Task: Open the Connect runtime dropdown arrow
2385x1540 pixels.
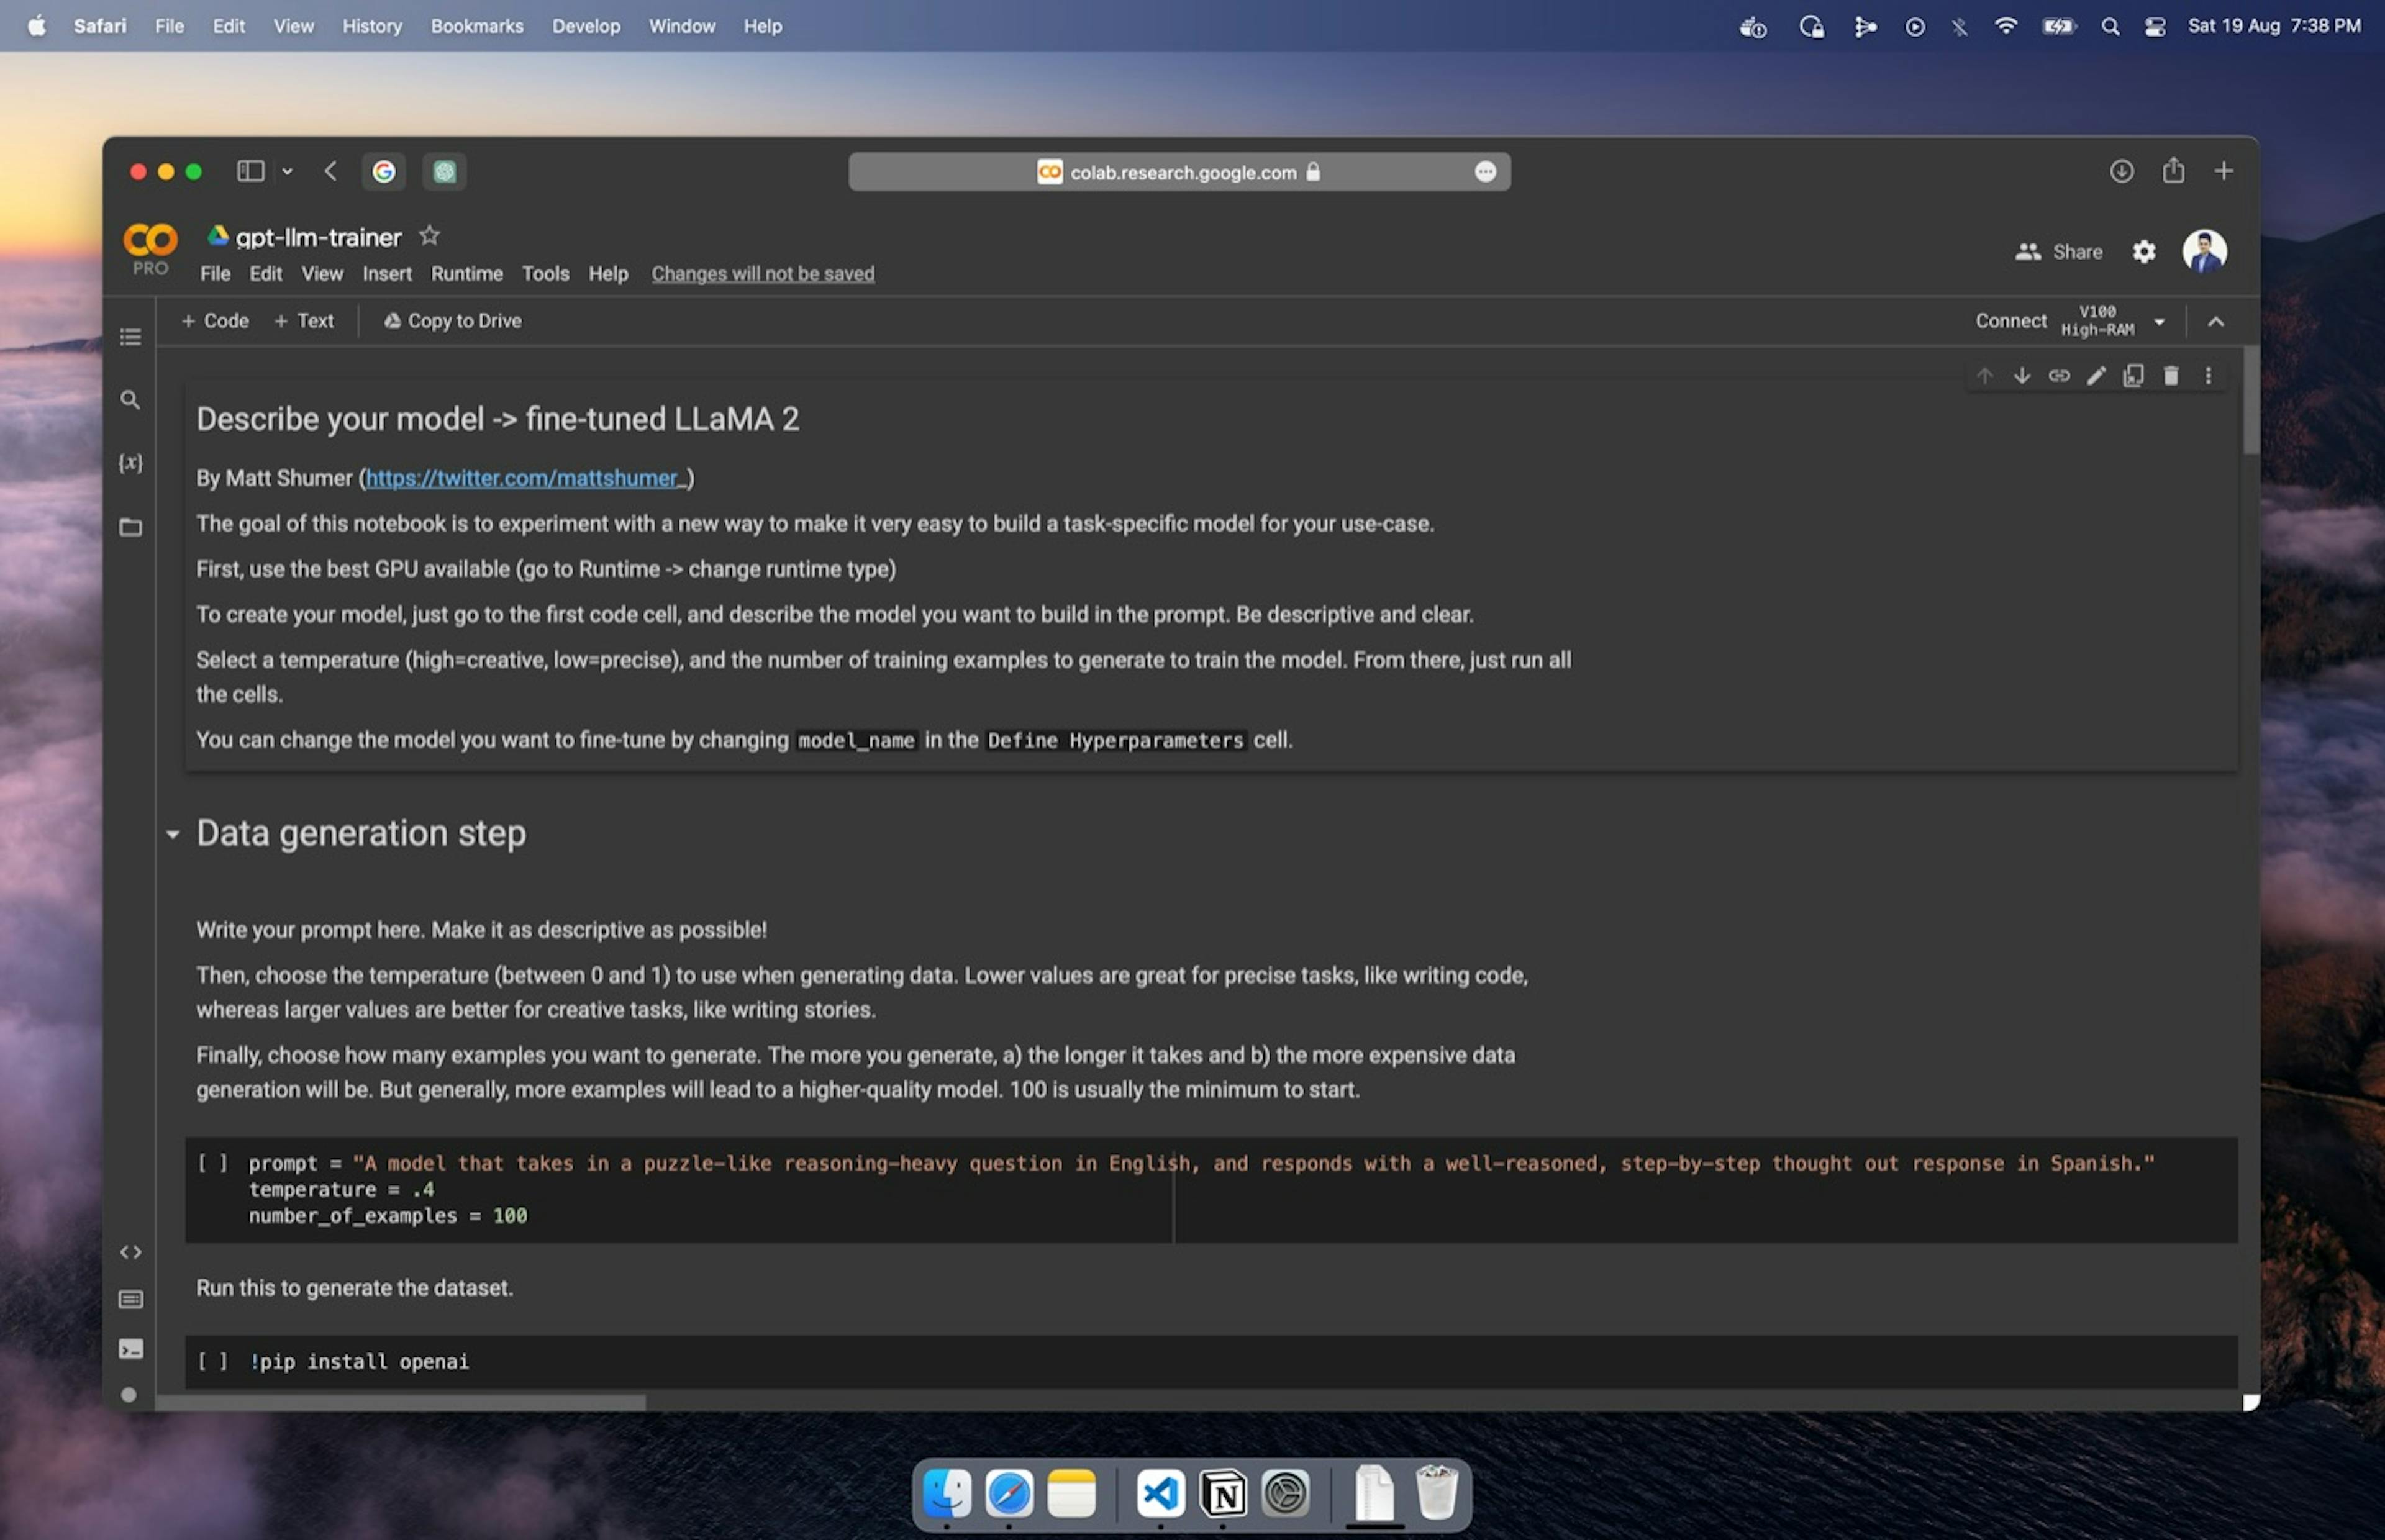Action: (x=2159, y=322)
